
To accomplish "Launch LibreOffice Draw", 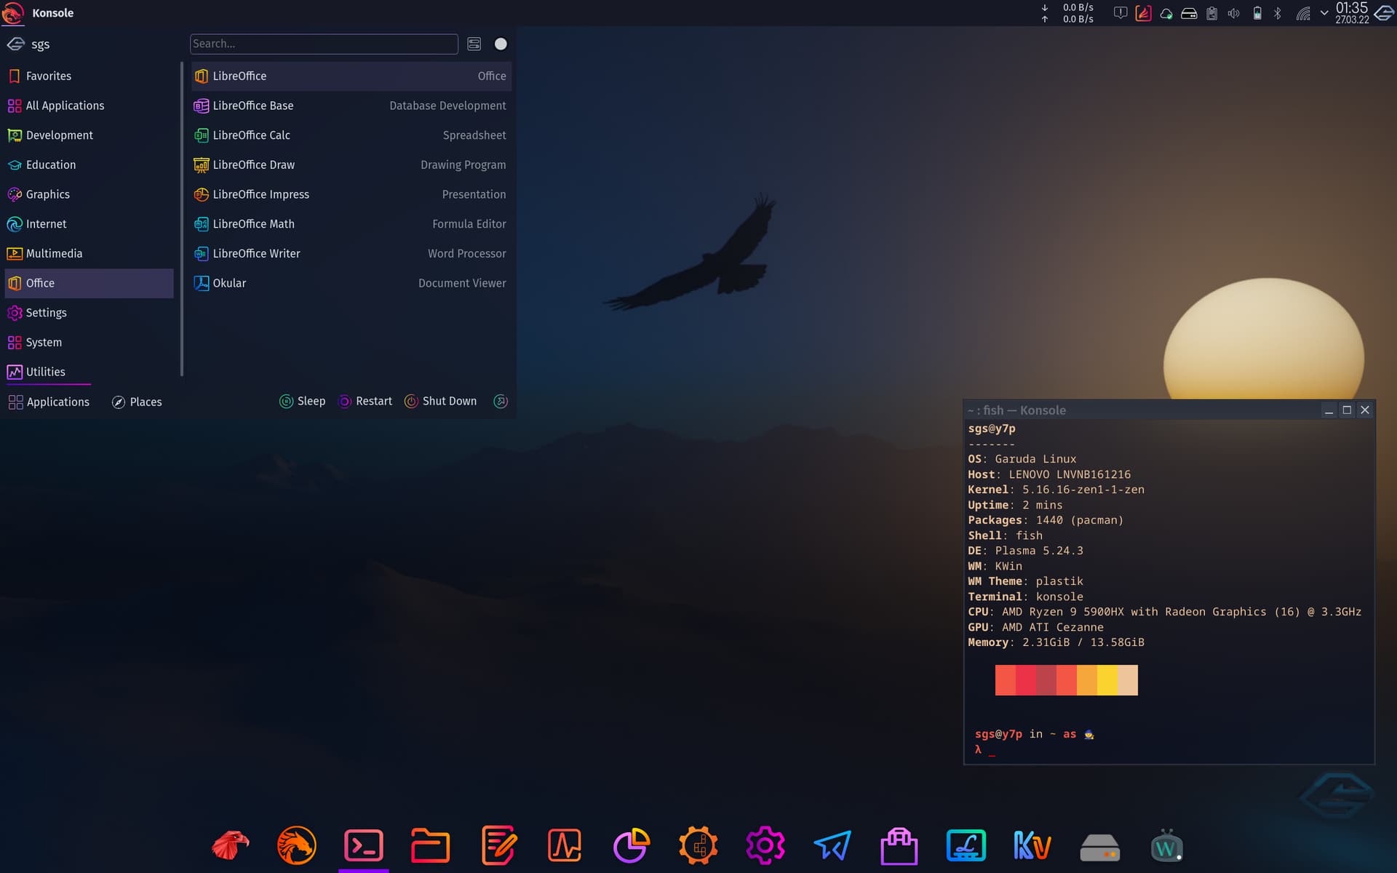I will [x=351, y=164].
